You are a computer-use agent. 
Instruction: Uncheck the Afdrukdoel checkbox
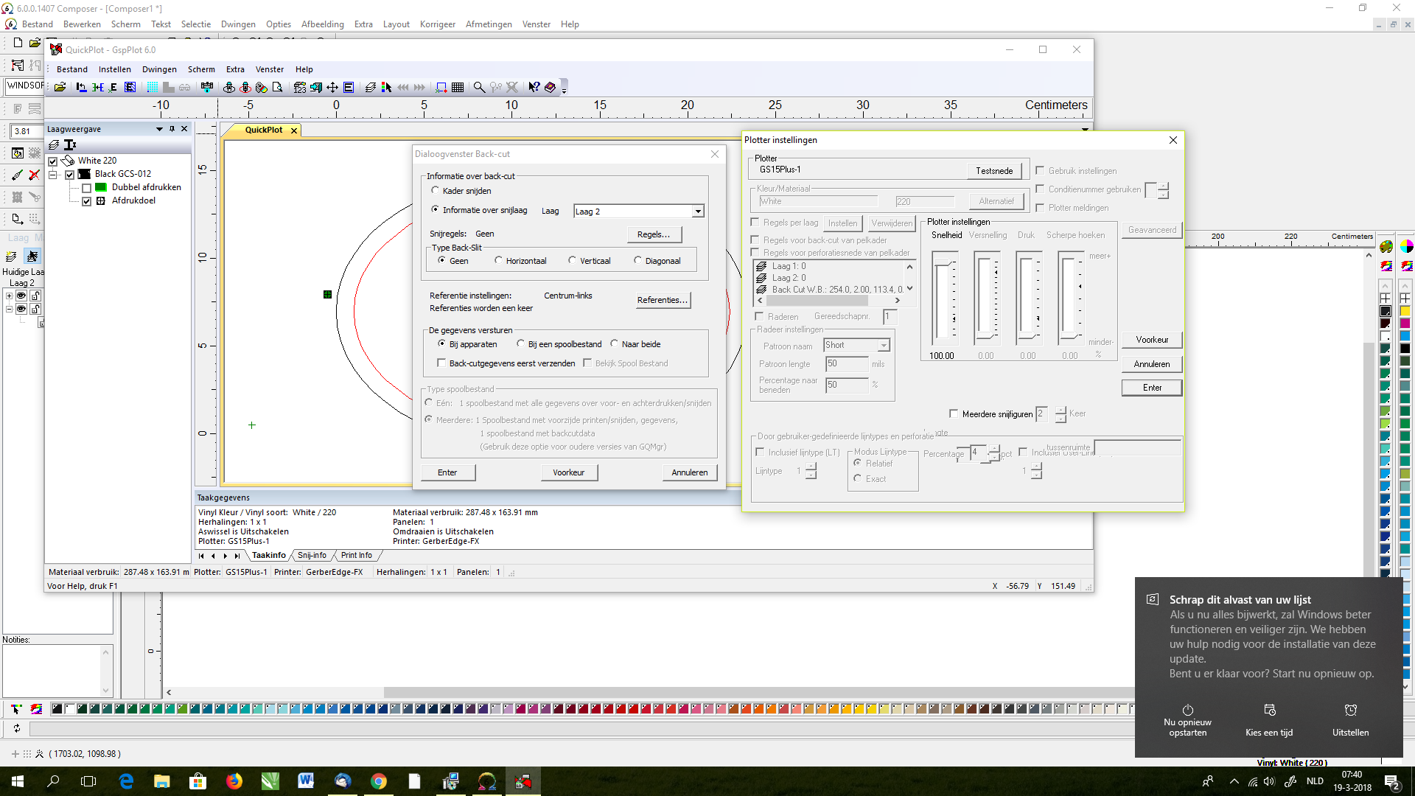[86, 201]
